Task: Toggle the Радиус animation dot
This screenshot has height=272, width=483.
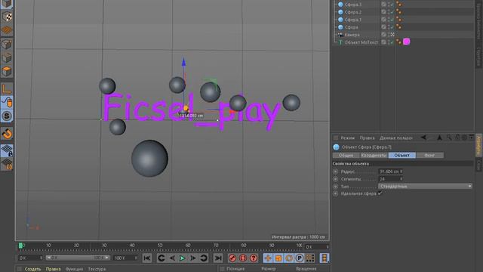Action: [335, 172]
